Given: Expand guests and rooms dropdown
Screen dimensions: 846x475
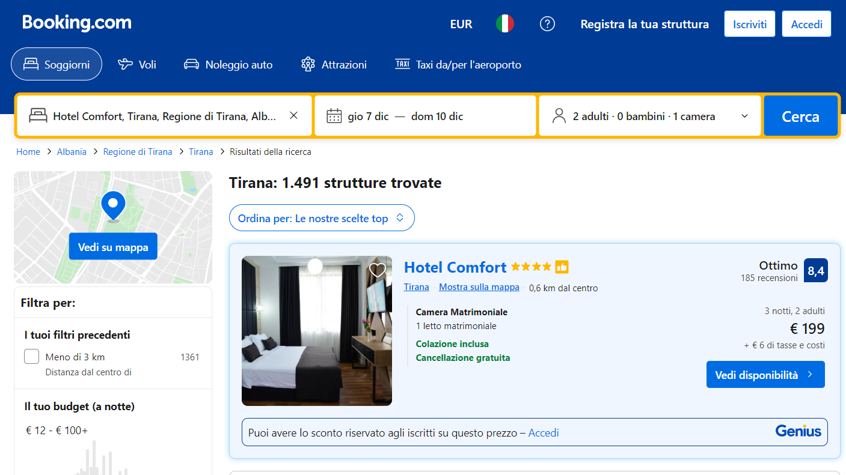Looking at the screenshot, I should (650, 116).
